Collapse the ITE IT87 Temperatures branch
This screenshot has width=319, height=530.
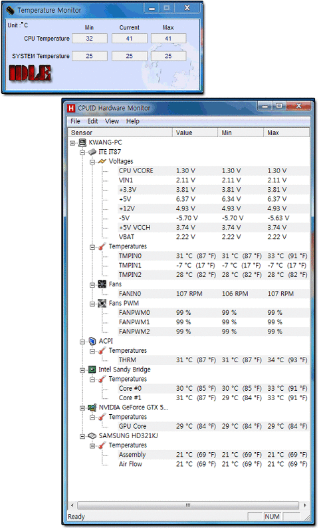pos(92,247)
